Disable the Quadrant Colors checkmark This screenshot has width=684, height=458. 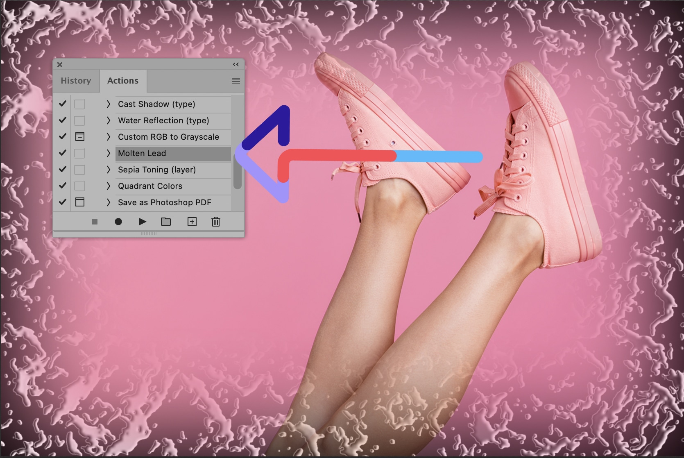tap(62, 186)
